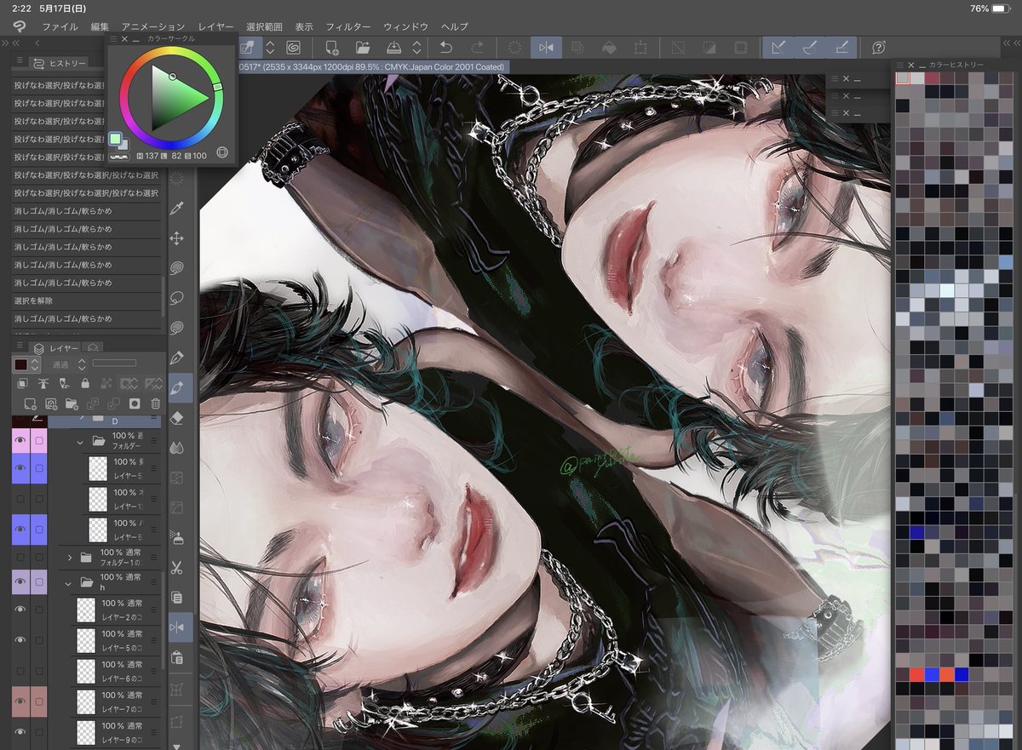This screenshot has width=1022, height=750.
Task: Click the New layer folder icon
Action: [72, 404]
